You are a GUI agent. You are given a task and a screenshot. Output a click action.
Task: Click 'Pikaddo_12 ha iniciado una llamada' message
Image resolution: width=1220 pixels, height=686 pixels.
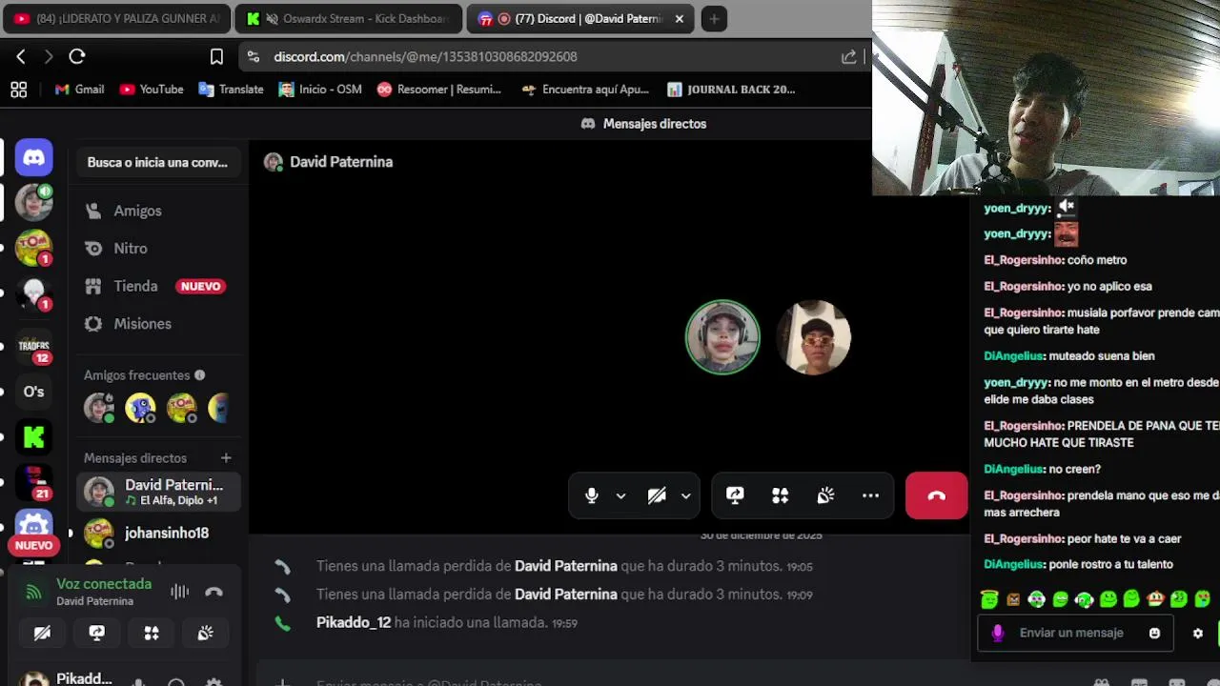click(x=447, y=623)
